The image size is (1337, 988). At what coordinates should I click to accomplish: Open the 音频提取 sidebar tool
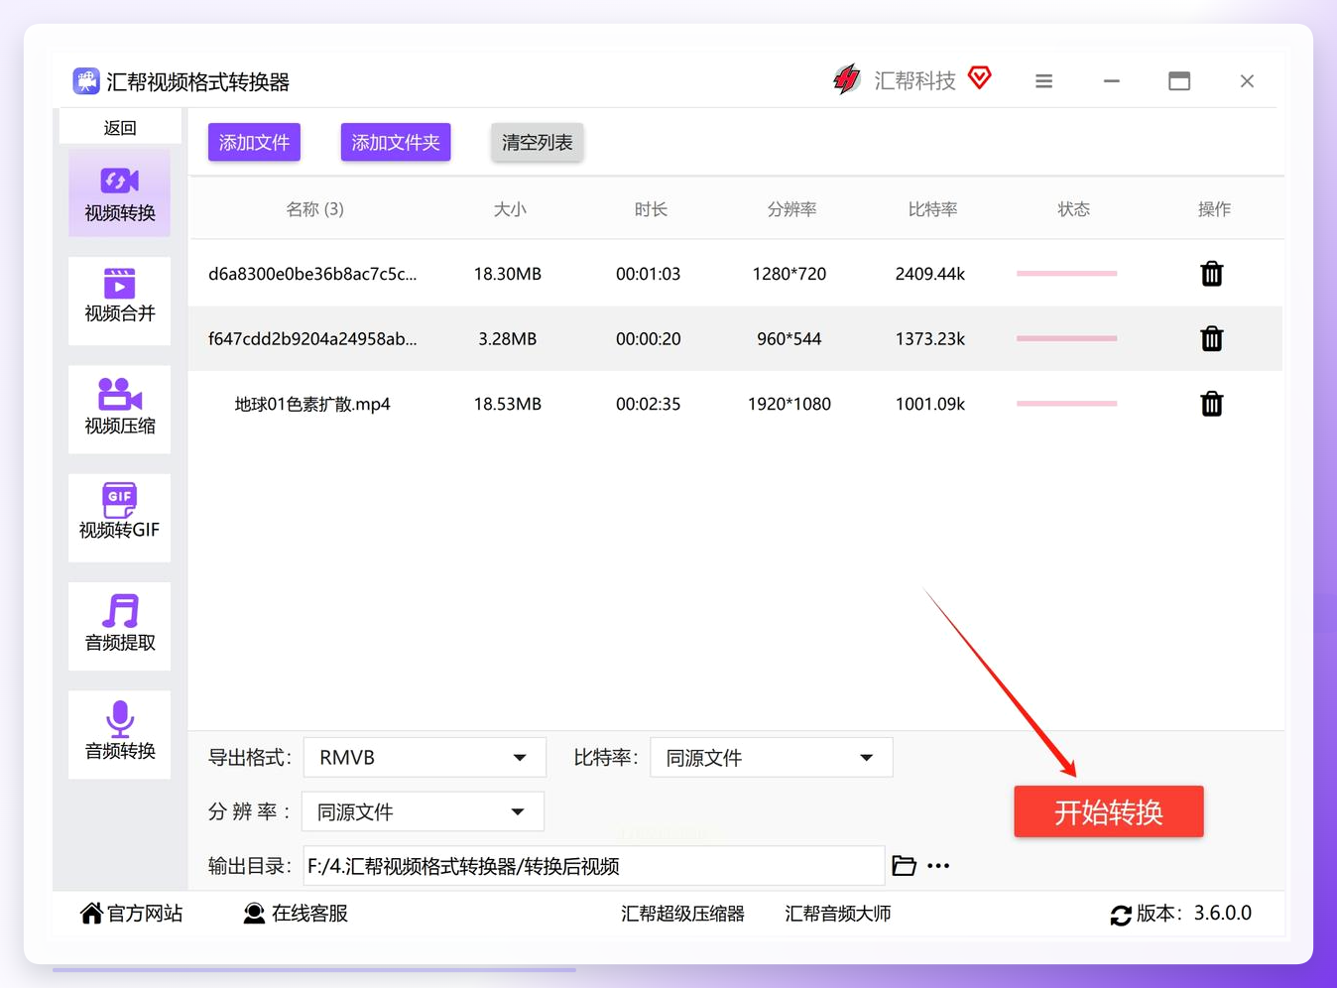click(119, 626)
